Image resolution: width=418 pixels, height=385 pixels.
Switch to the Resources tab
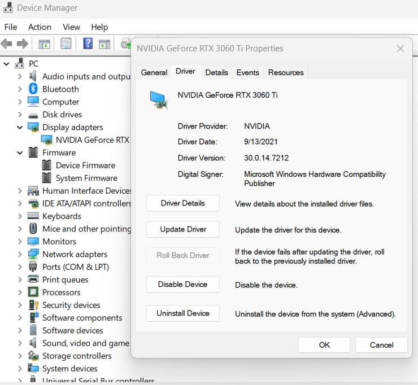(x=286, y=72)
